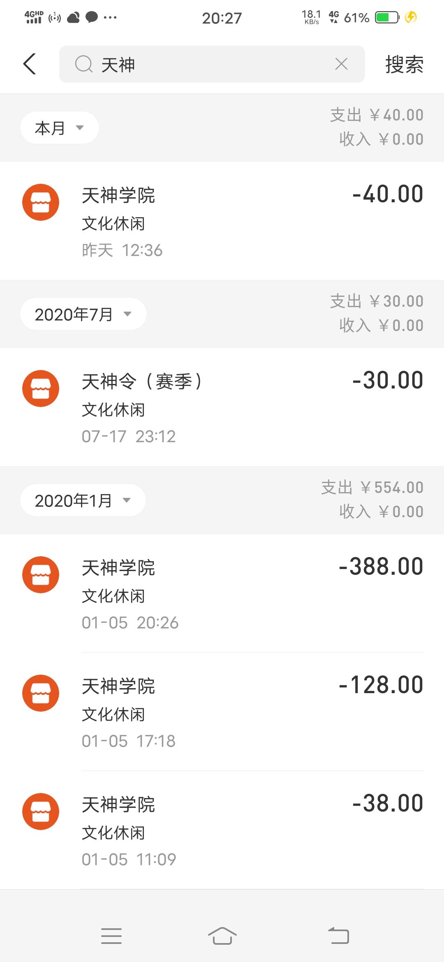Tap the Android back navigation icon
This screenshot has width=444, height=962.
coord(338,936)
